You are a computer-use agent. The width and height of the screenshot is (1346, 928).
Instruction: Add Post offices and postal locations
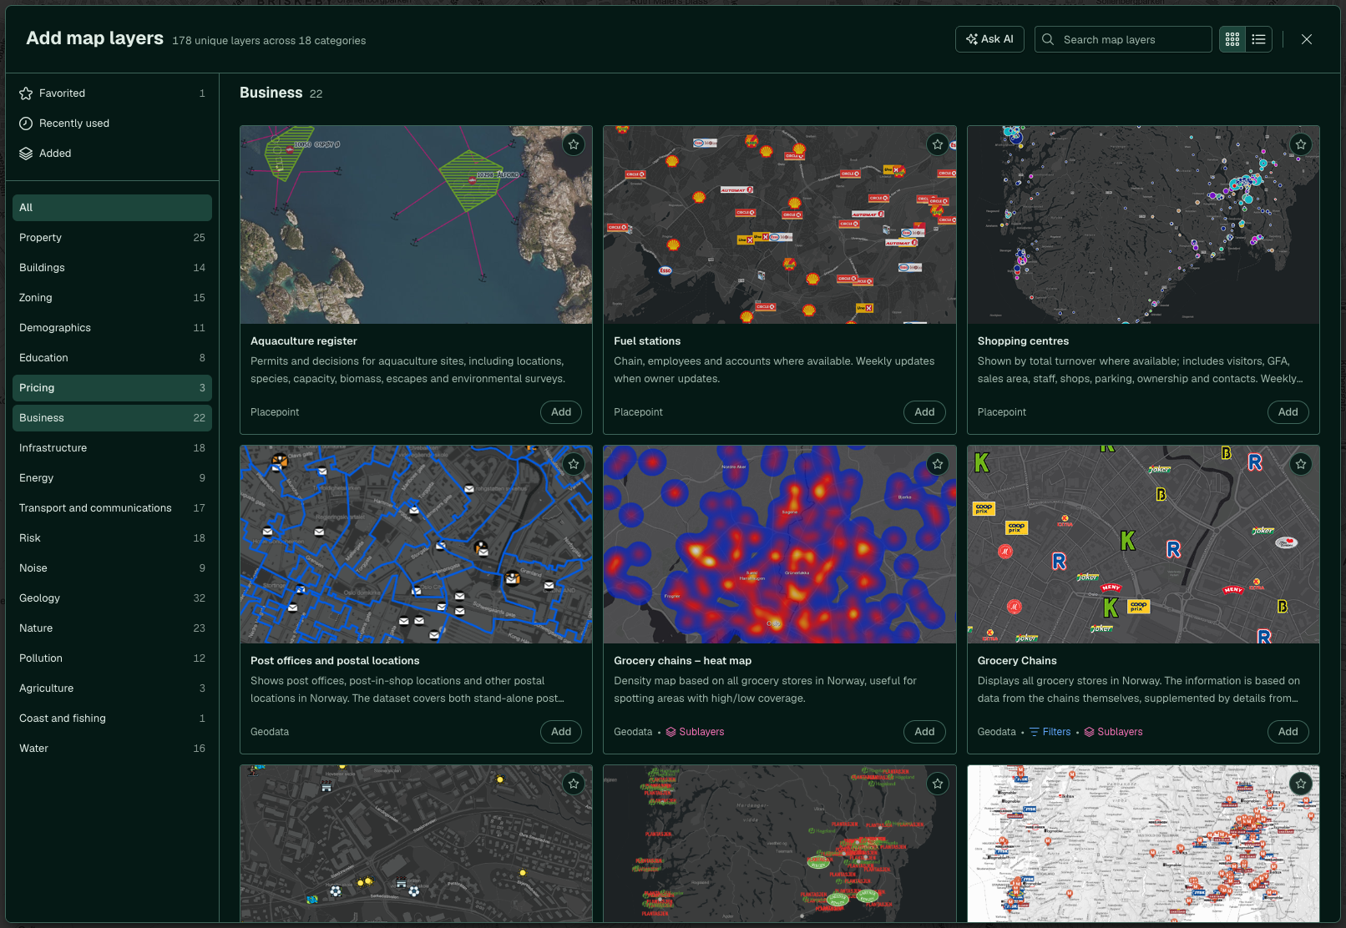pyautogui.click(x=561, y=732)
